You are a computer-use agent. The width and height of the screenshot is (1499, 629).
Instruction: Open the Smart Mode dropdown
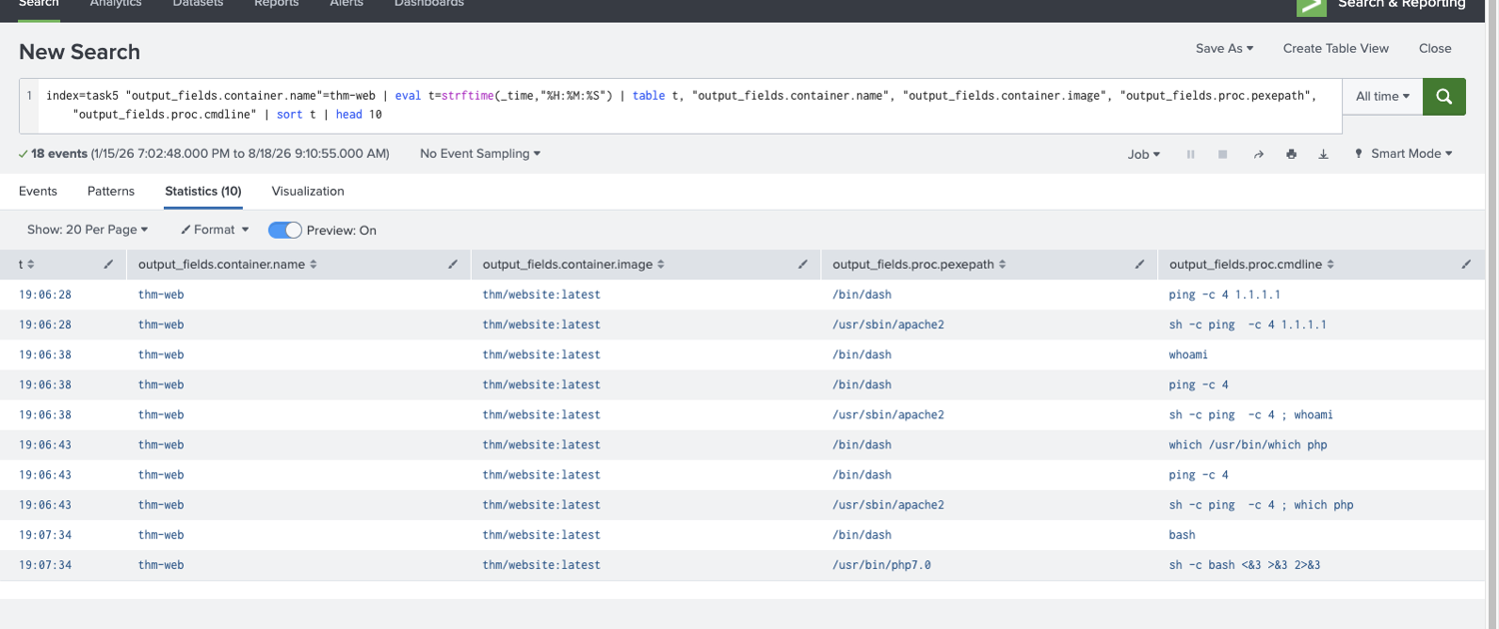[1403, 154]
